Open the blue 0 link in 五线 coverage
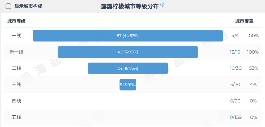This screenshot has width=265, height=127. [231, 117]
